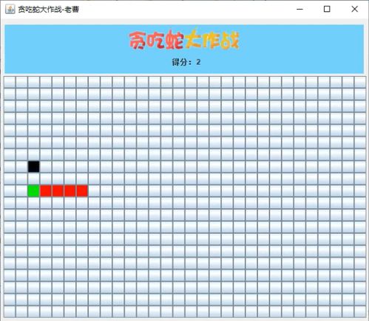The image size is (369, 321).
Task: Click the top-right corner grid cell
Action: click(x=360, y=82)
